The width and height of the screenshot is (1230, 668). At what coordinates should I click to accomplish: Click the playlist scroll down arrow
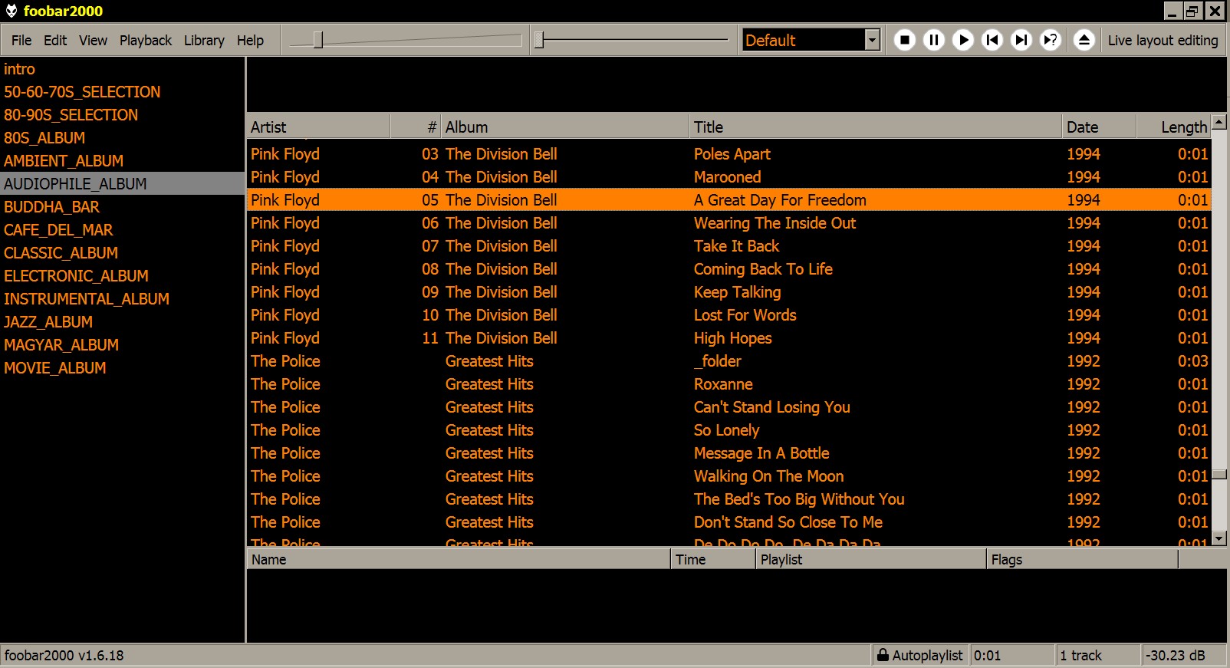[x=1219, y=539]
